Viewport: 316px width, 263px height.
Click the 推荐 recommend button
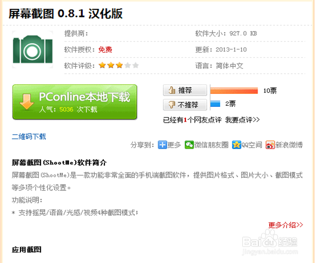[185, 90]
